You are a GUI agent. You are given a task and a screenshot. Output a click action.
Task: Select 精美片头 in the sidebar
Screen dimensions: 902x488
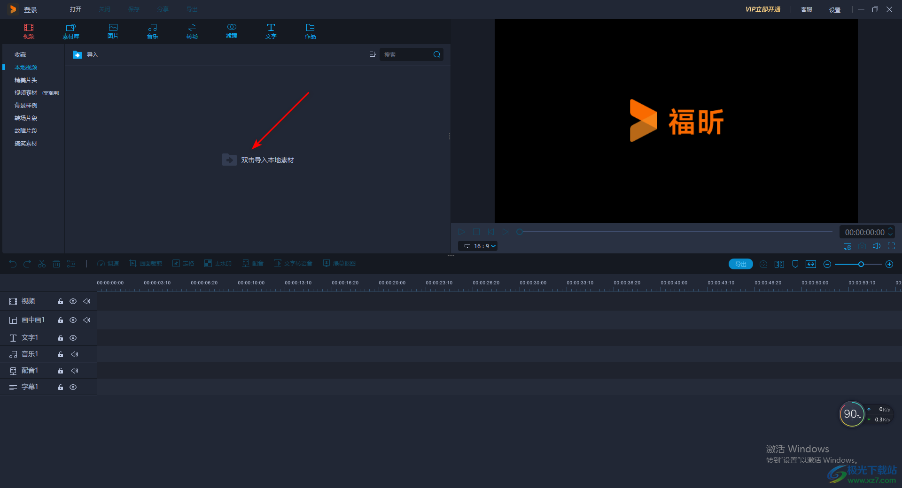26,80
